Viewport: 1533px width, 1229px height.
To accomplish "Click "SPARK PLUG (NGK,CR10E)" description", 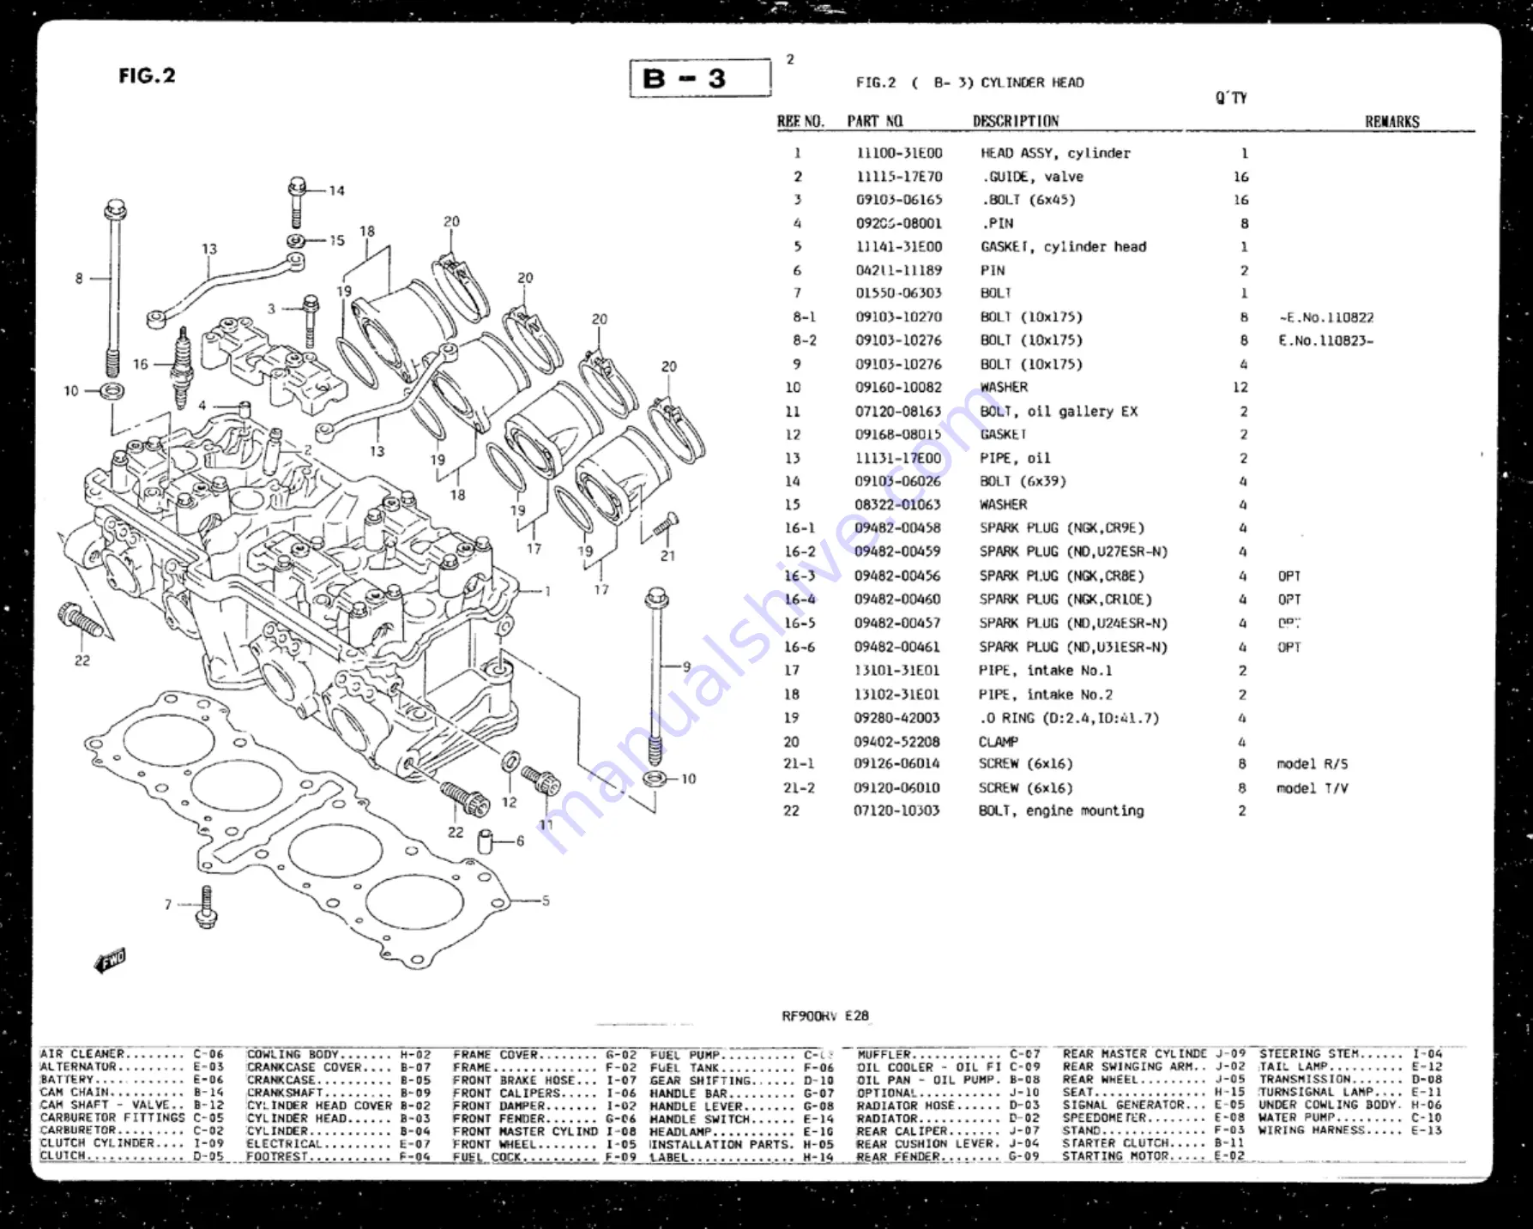I will click(1065, 599).
